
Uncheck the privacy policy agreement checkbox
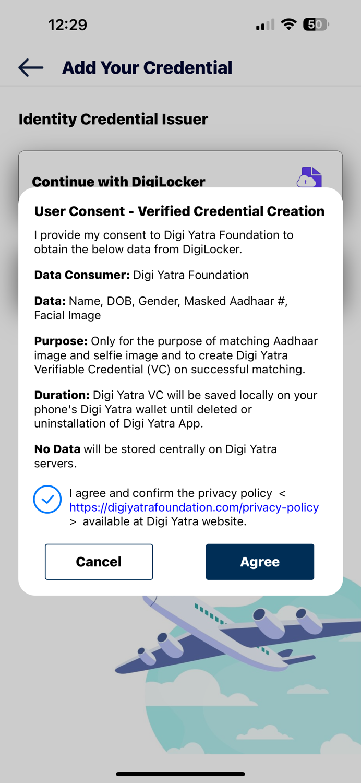(x=47, y=500)
